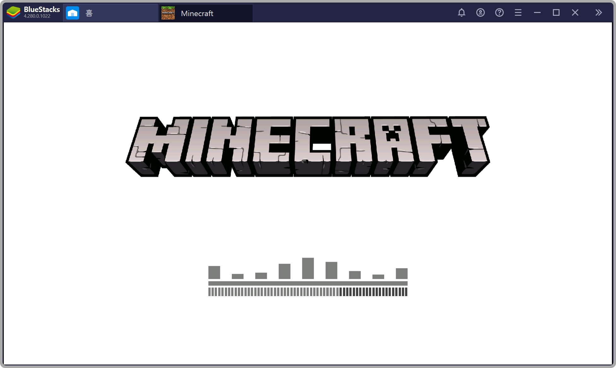The width and height of the screenshot is (616, 368).
Task: Close the BlueStacks window
Action: coord(575,13)
